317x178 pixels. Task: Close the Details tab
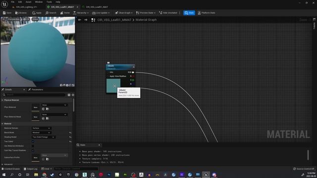tap(24, 89)
